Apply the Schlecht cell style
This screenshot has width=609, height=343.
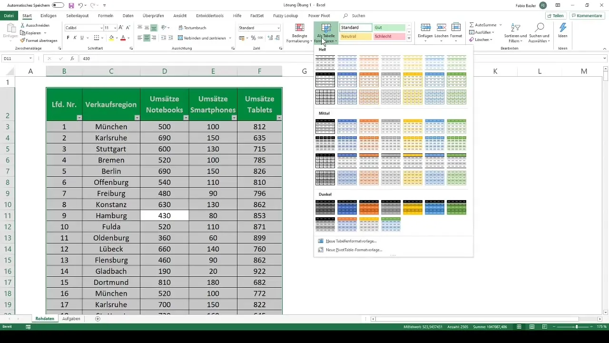point(389,36)
